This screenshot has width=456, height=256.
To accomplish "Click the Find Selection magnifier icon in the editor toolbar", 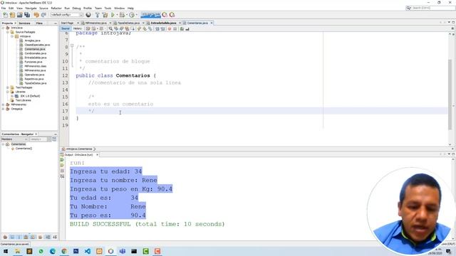I will click(x=110, y=28).
